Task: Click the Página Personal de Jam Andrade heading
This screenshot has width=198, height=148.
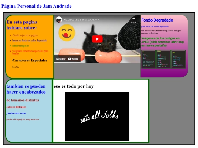Action: tap(37, 6)
